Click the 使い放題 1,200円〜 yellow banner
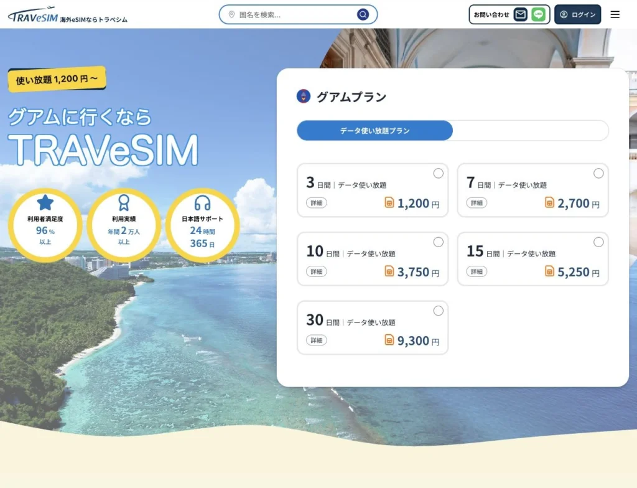637x488 pixels. tap(57, 79)
